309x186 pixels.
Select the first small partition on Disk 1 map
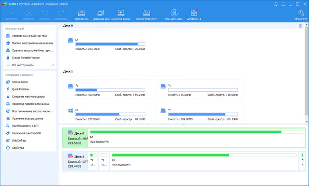(93, 161)
